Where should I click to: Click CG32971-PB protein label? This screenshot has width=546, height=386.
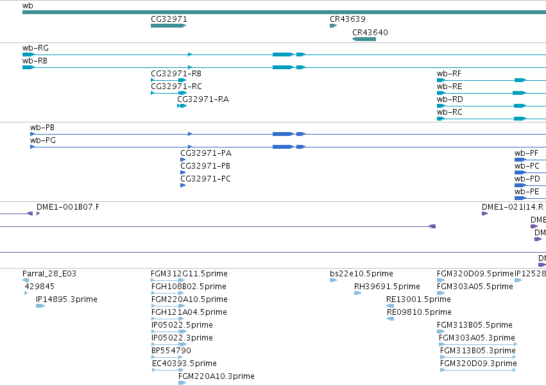(205, 166)
